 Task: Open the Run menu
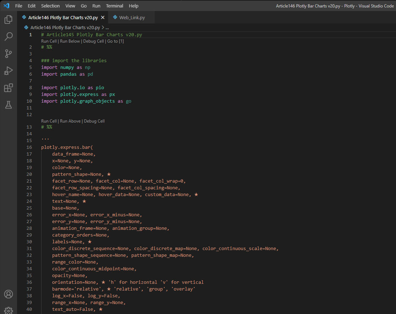96,6
